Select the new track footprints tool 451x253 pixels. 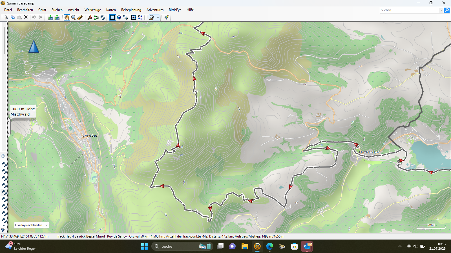click(x=103, y=17)
